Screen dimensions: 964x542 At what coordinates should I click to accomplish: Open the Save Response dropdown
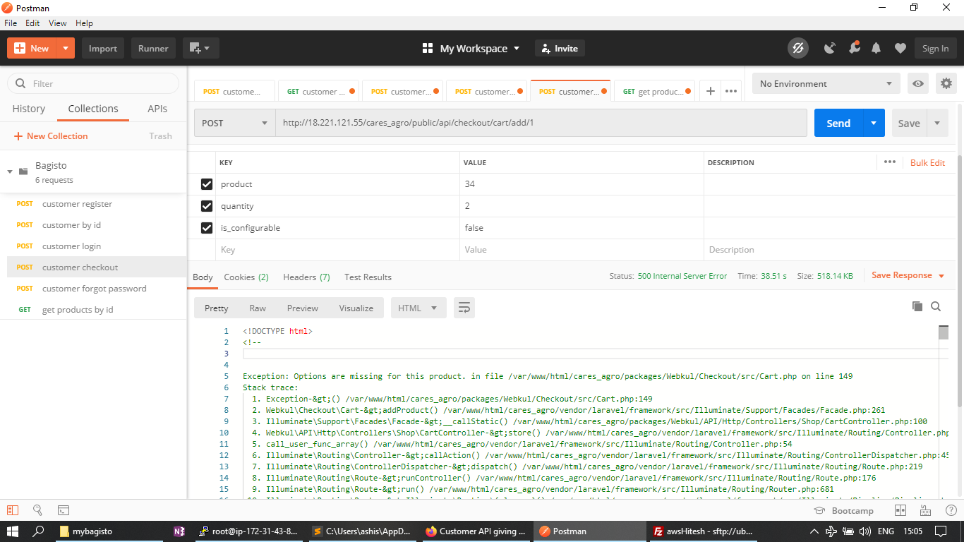coord(908,275)
